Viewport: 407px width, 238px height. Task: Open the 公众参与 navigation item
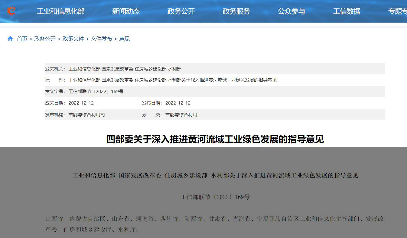point(291,11)
